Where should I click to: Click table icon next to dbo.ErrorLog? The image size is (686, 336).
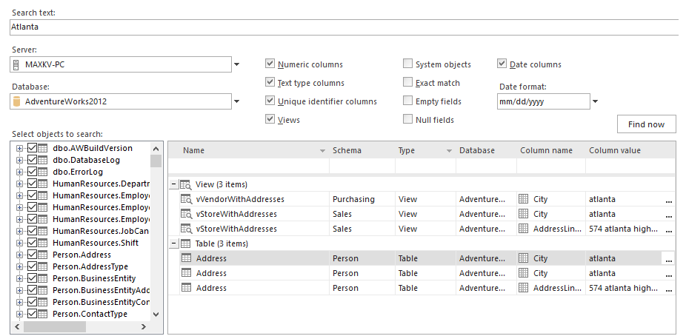pyautogui.click(x=43, y=172)
